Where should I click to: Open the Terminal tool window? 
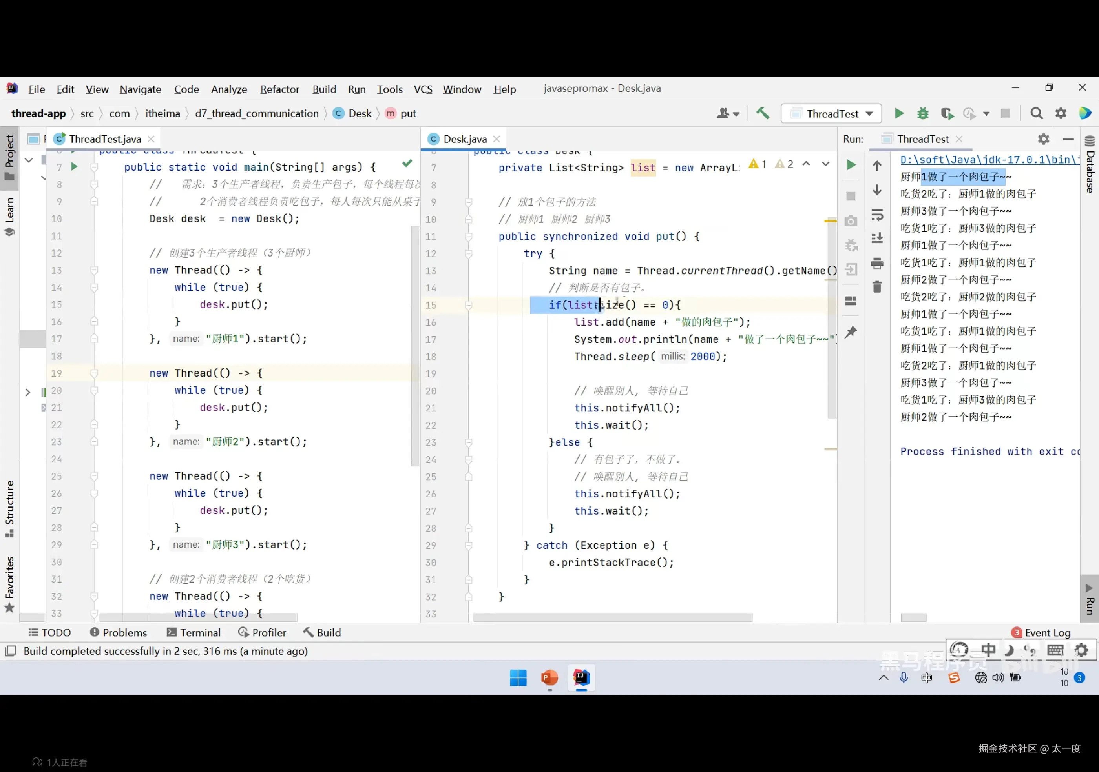[194, 632]
